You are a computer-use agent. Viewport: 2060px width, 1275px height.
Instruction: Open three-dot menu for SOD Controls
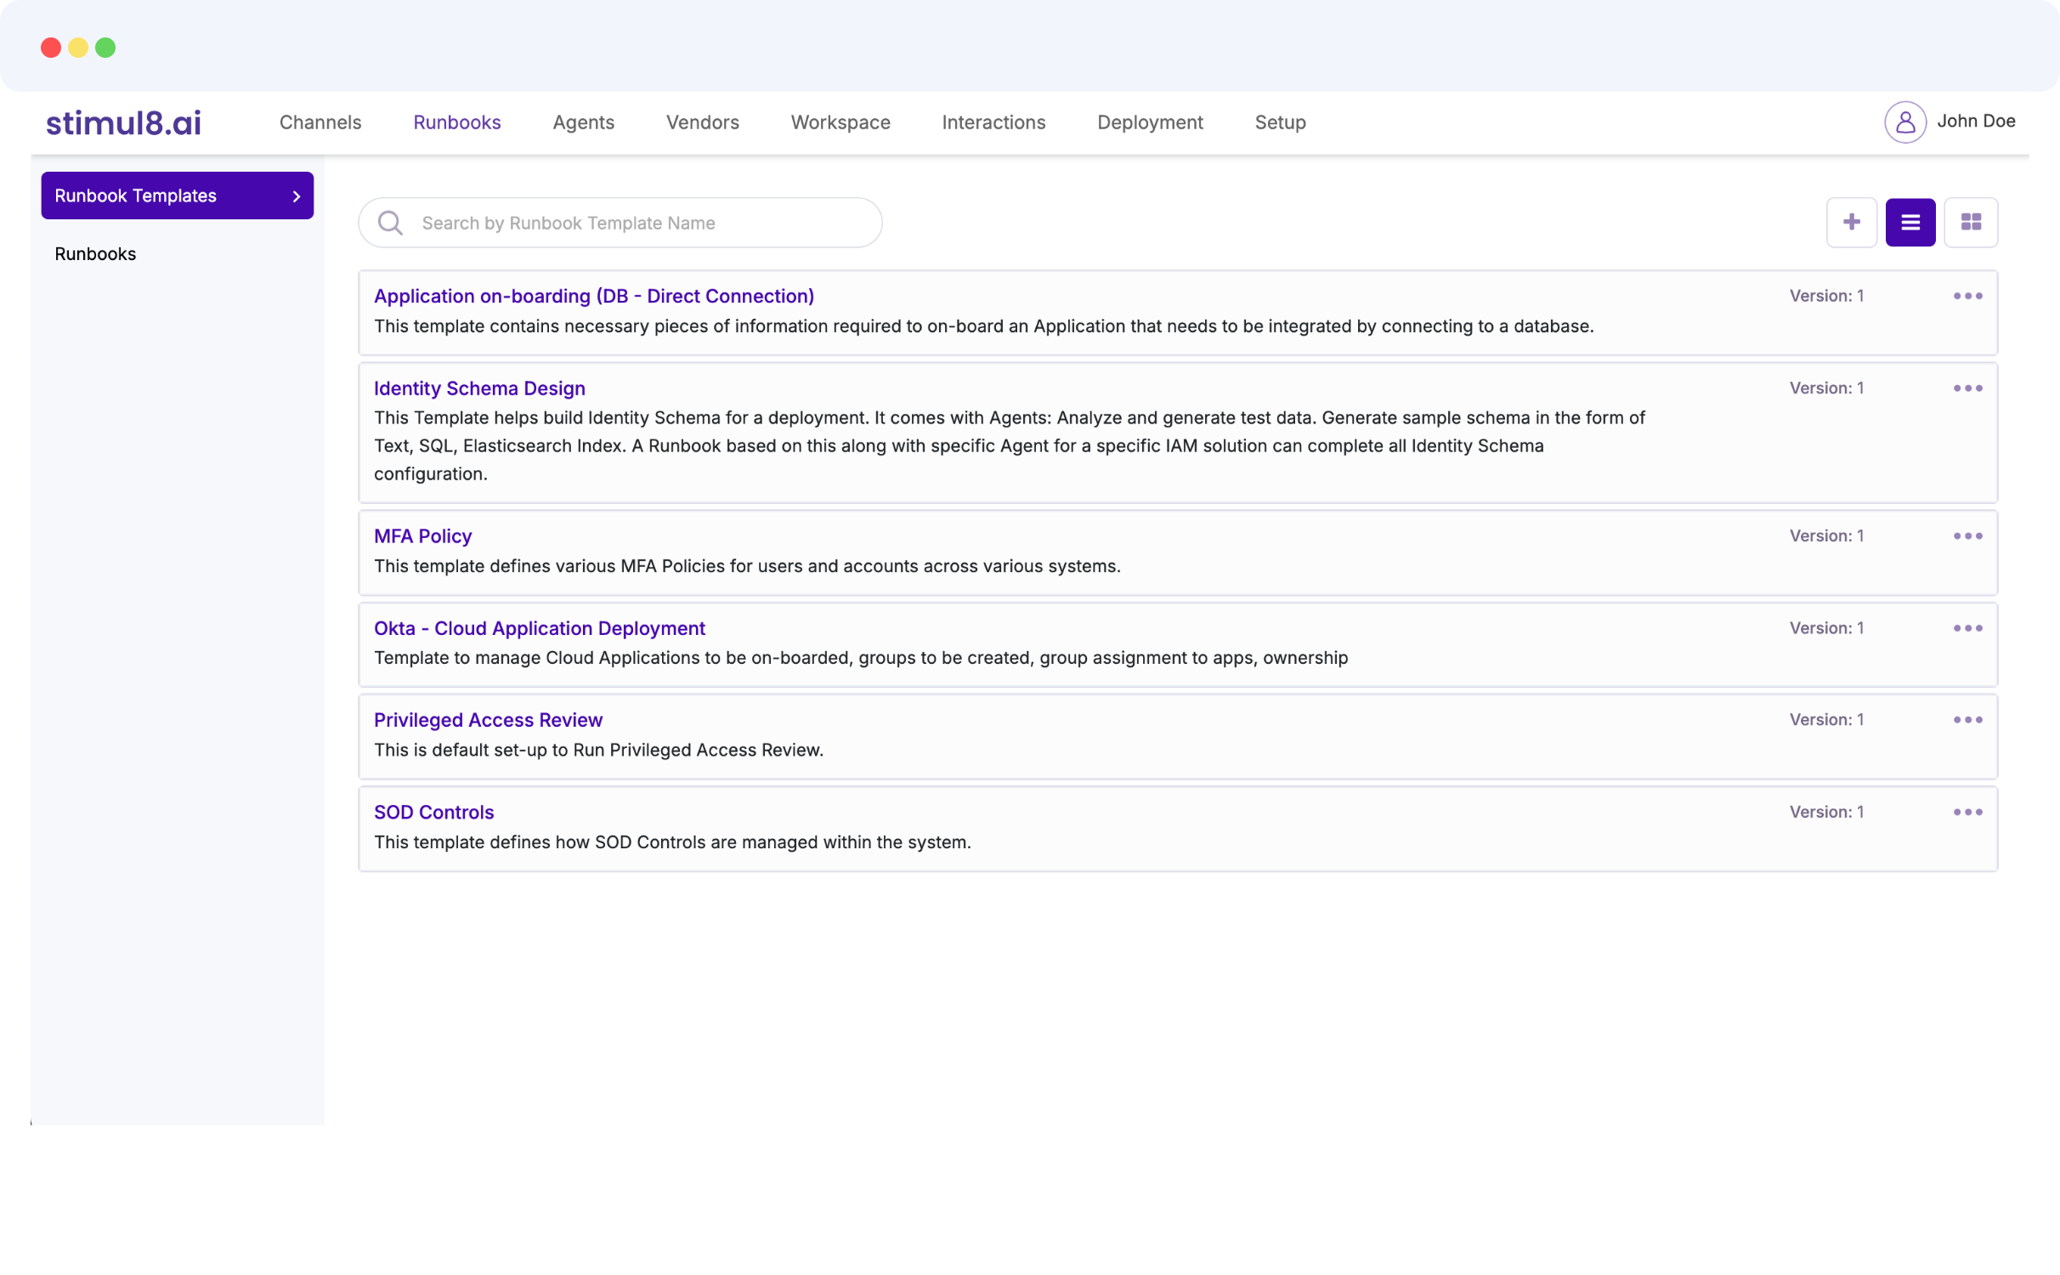tap(1967, 813)
